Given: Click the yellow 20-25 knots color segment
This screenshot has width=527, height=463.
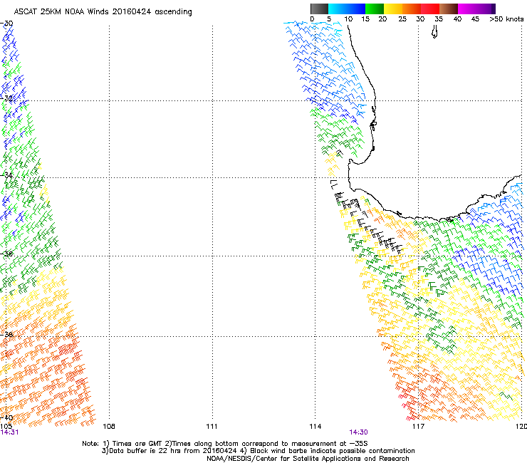Looking at the screenshot, I should [x=393, y=9].
